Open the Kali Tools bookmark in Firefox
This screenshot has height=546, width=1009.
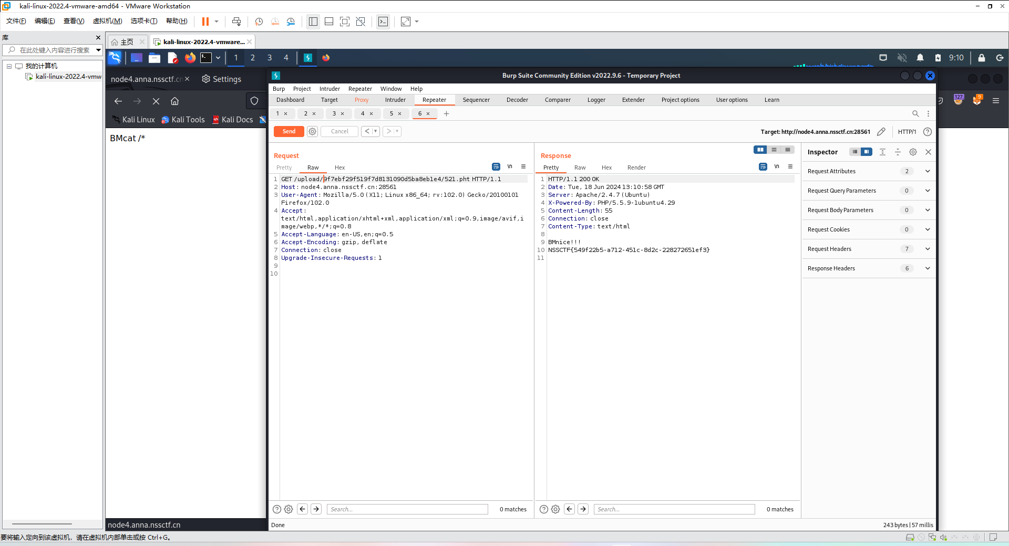183,120
